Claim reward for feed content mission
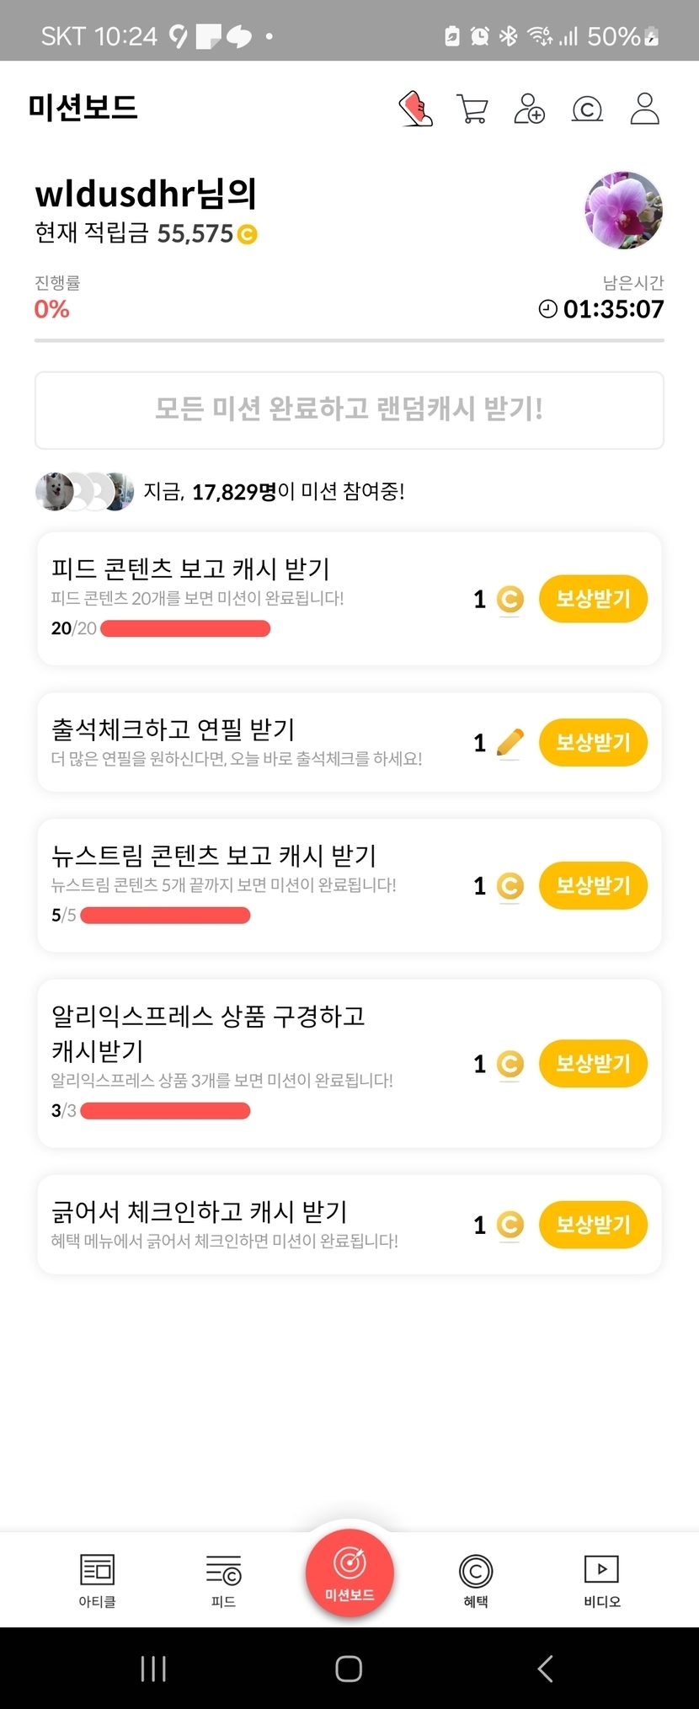The height and width of the screenshot is (1709, 699). 593,599
